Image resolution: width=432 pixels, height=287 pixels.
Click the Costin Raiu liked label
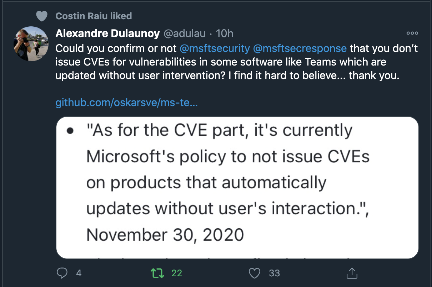94,16
